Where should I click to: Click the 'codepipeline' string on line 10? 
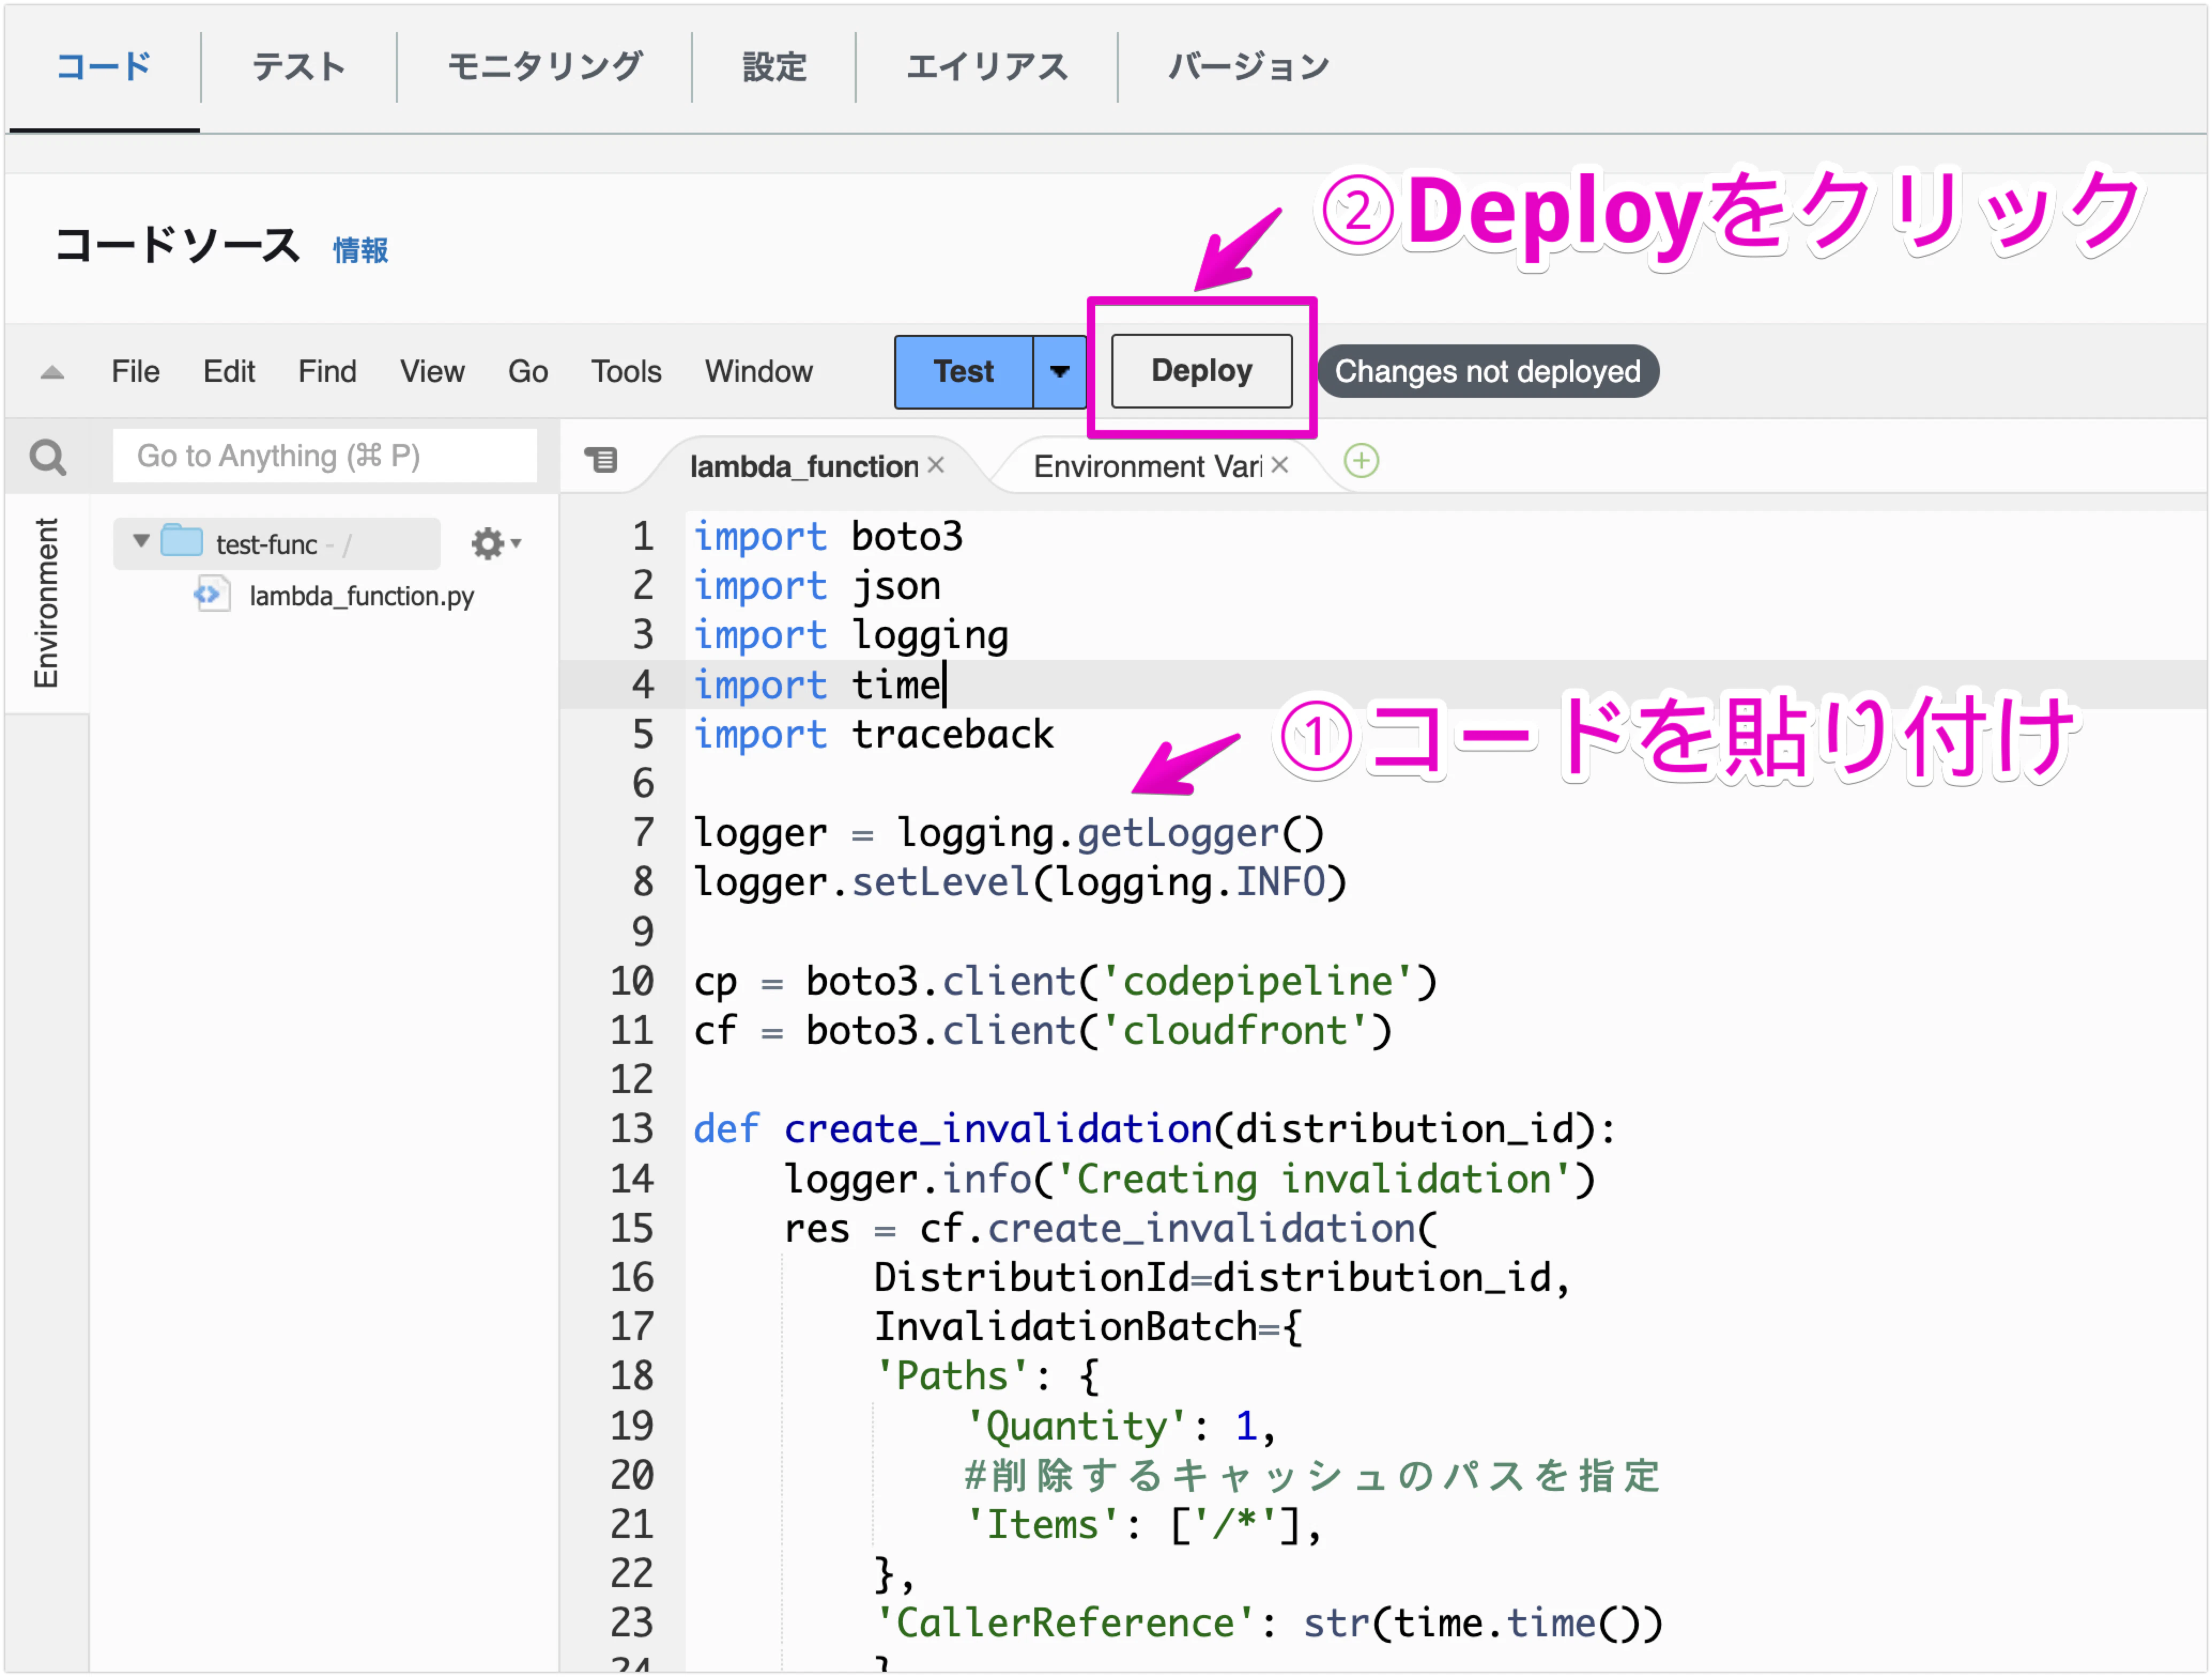[x=1258, y=981]
